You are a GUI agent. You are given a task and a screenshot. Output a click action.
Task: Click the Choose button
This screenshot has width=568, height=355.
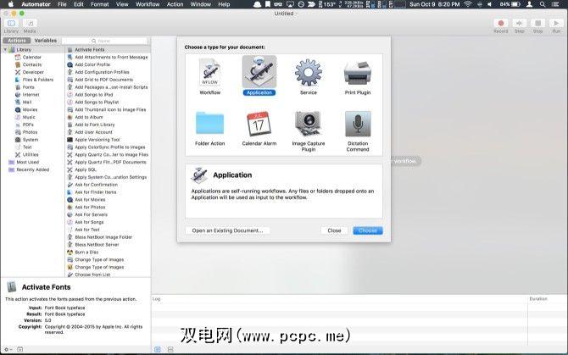point(368,230)
